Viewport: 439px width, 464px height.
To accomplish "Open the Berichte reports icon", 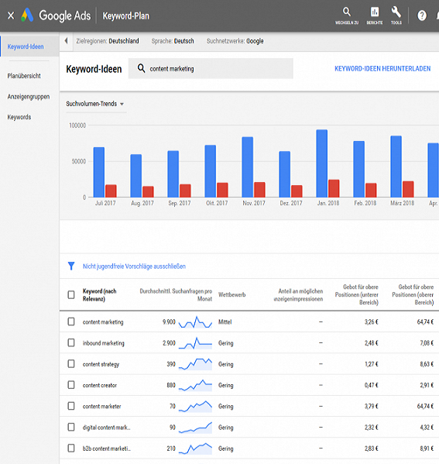I will click(375, 15).
